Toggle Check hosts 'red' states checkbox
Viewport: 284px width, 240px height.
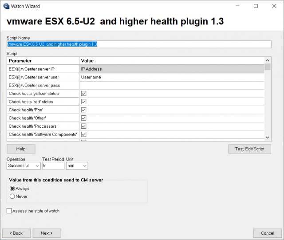click(83, 102)
